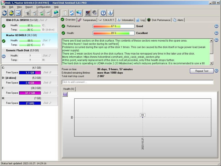Click the '2 087' start/stop count value
Viewport: 221px width, 166px height.
[x=101, y=76]
